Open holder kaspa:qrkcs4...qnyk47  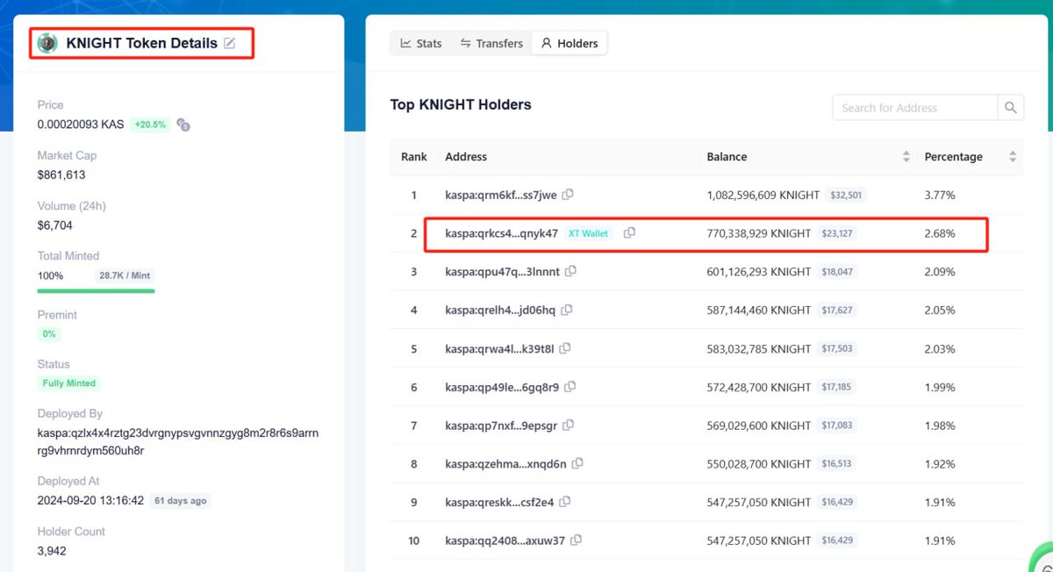click(501, 233)
